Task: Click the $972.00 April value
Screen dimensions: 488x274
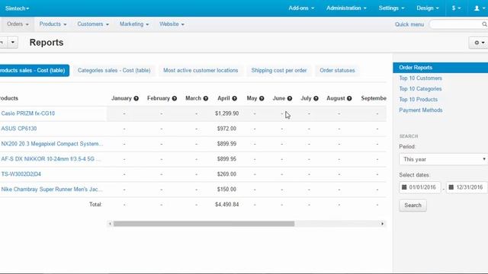Action: 226,129
